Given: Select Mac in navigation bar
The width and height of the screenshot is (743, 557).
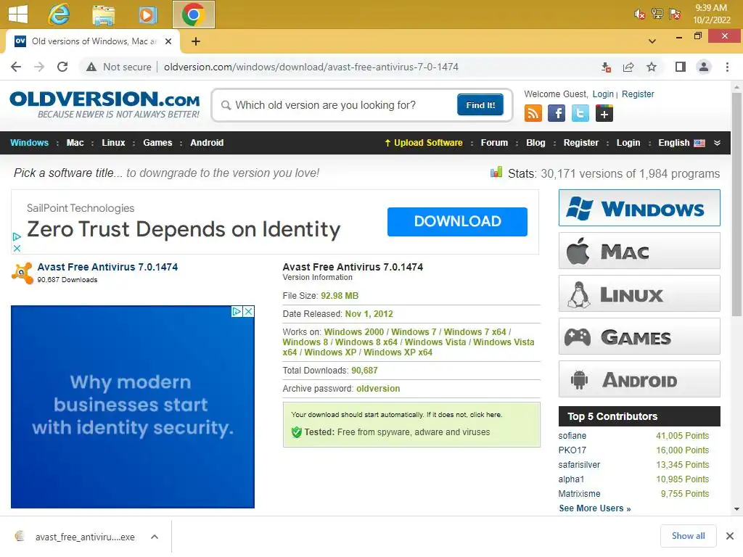Looking at the screenshot, I should click(75, 143).
